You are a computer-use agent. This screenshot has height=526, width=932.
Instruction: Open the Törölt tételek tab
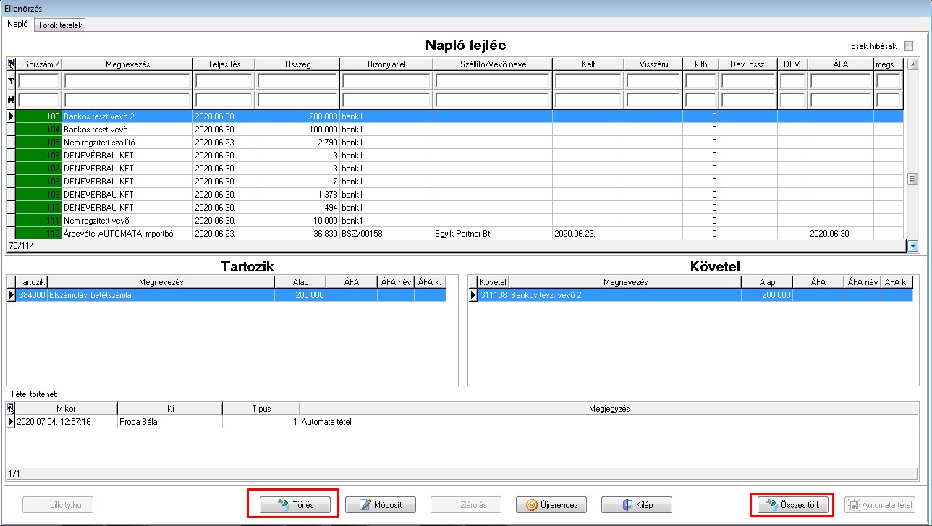pos(61,25)
